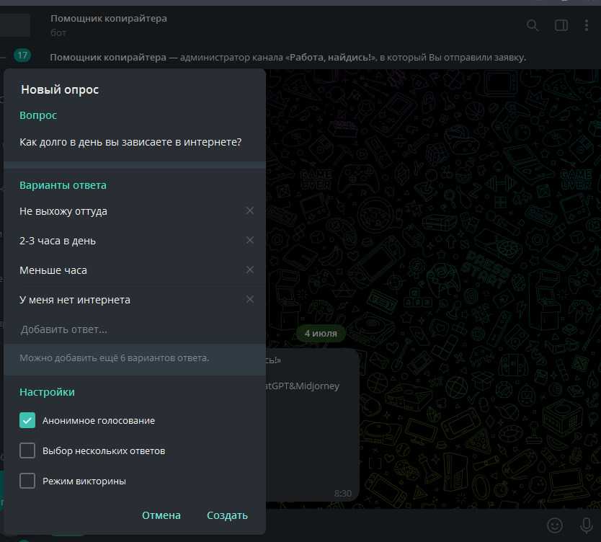Click 'Создать' to create the poll
This screenshot has height=542, width=601.
point(227,515)
